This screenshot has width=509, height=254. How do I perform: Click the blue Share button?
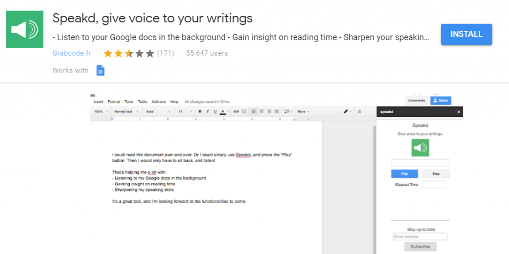441,101
